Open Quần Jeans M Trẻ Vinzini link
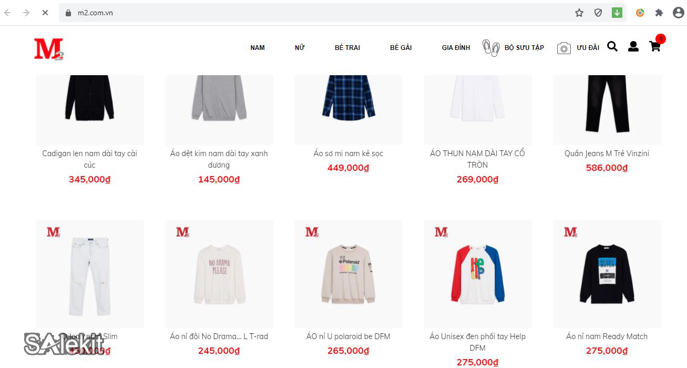Screen dimensions: 687x368 (607, 154)
